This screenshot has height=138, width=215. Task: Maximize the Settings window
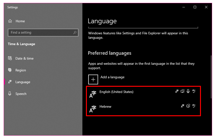(195, 7)
